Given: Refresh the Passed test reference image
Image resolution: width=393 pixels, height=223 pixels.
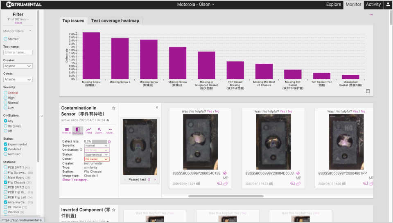Looking at the screenshot, I should [149, 179].
